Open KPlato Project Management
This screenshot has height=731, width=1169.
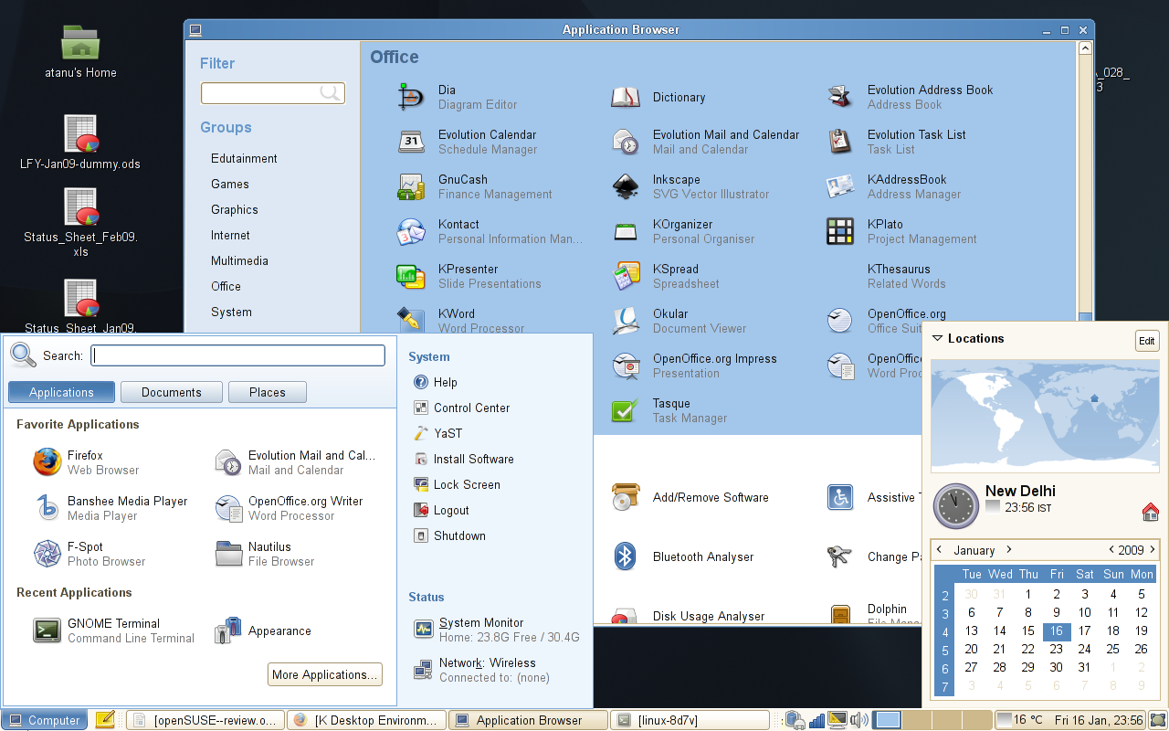(840, 231)
